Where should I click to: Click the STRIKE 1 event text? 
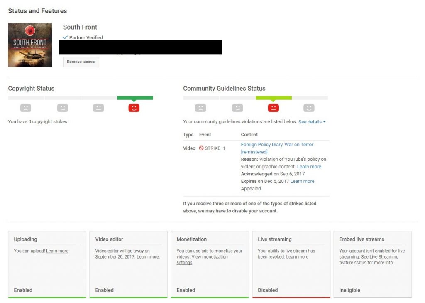click(215, 148)
